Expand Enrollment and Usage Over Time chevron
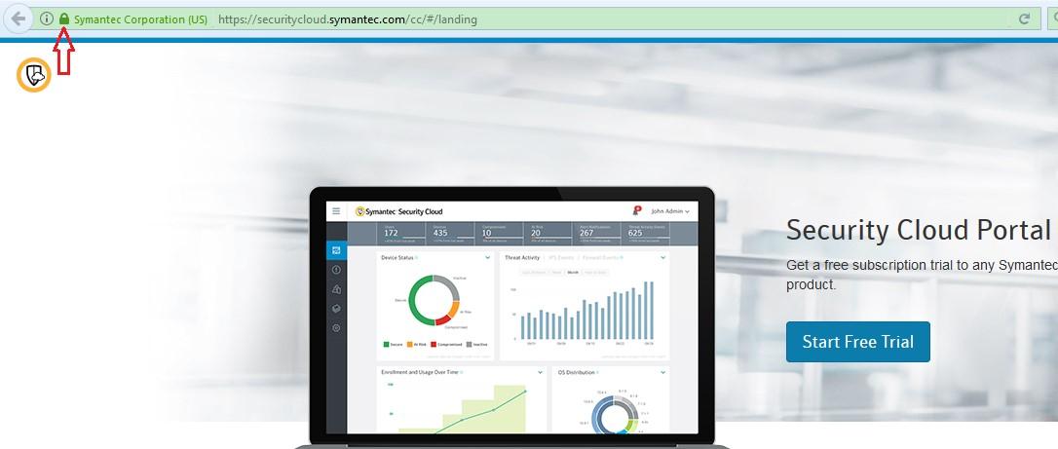This screenshot has height=449, width=1058. 540,372
